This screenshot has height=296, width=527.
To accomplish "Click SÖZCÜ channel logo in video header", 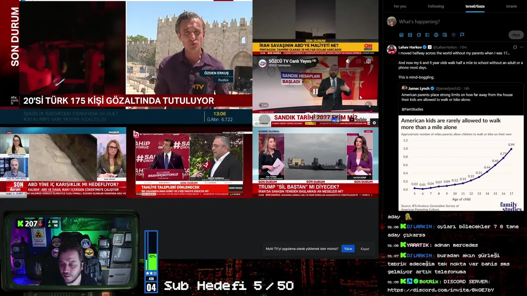I will pyautogui.click(x=262, y=63).
